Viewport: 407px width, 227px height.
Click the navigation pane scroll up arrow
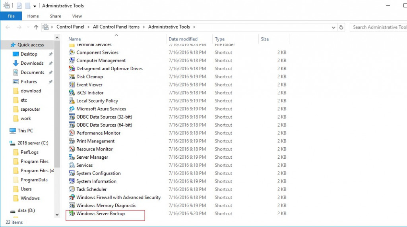pyautogui.click(x=57, y=38)
